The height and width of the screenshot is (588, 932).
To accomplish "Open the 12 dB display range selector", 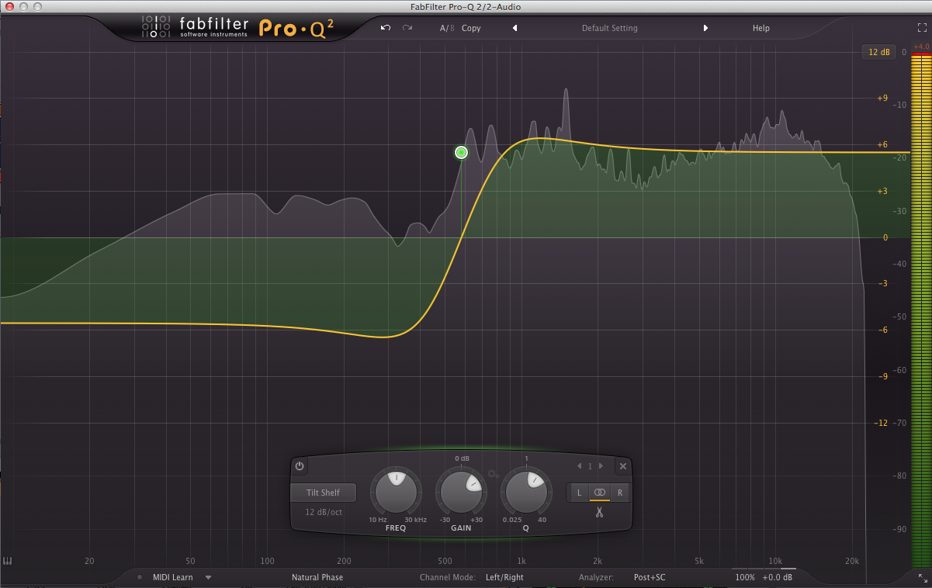I will [878, 52].
